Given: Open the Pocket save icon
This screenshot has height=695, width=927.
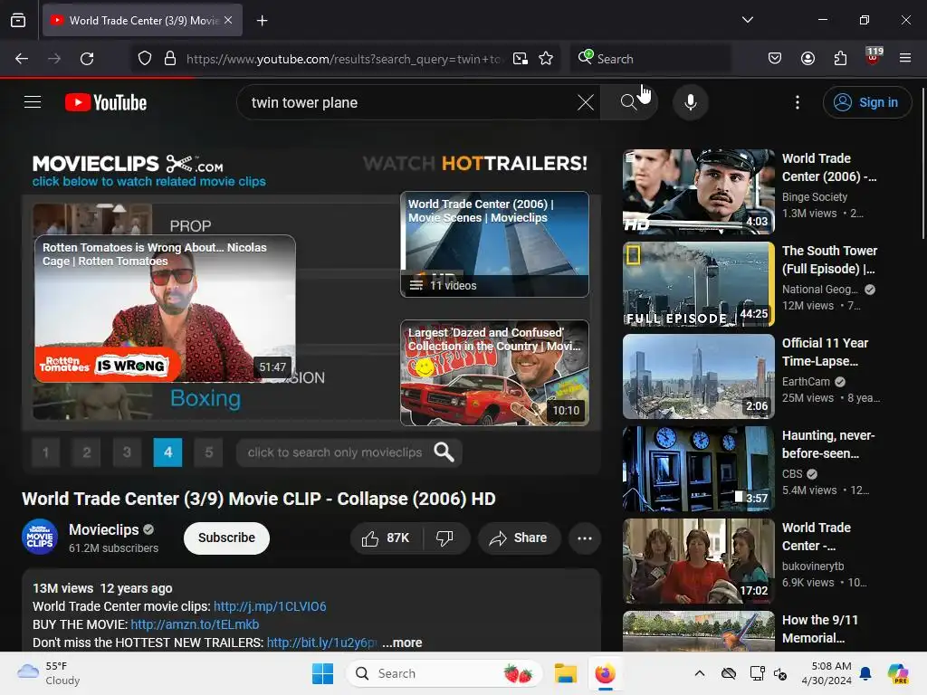Looking at the screenshot, I should 775,59.
